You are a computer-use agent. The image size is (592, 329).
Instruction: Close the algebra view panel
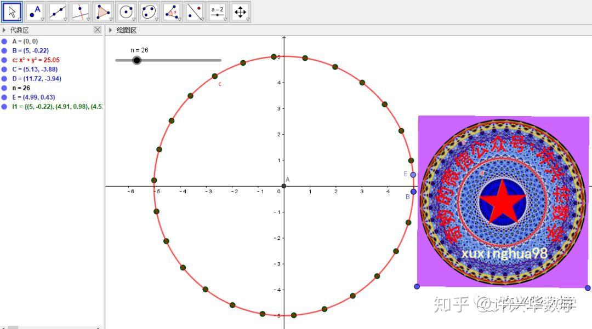click(98, 30)
